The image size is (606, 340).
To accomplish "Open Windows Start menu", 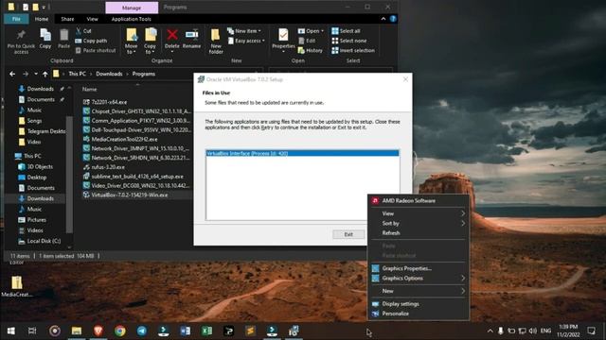I will [11, 331].
